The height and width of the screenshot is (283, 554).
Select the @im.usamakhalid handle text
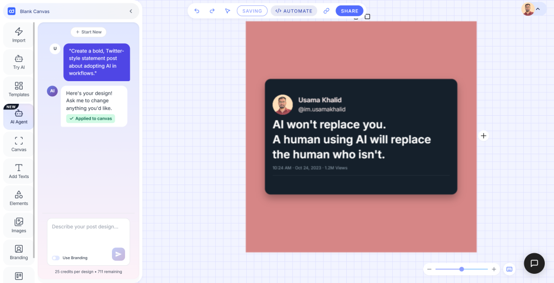click(322, 109)
